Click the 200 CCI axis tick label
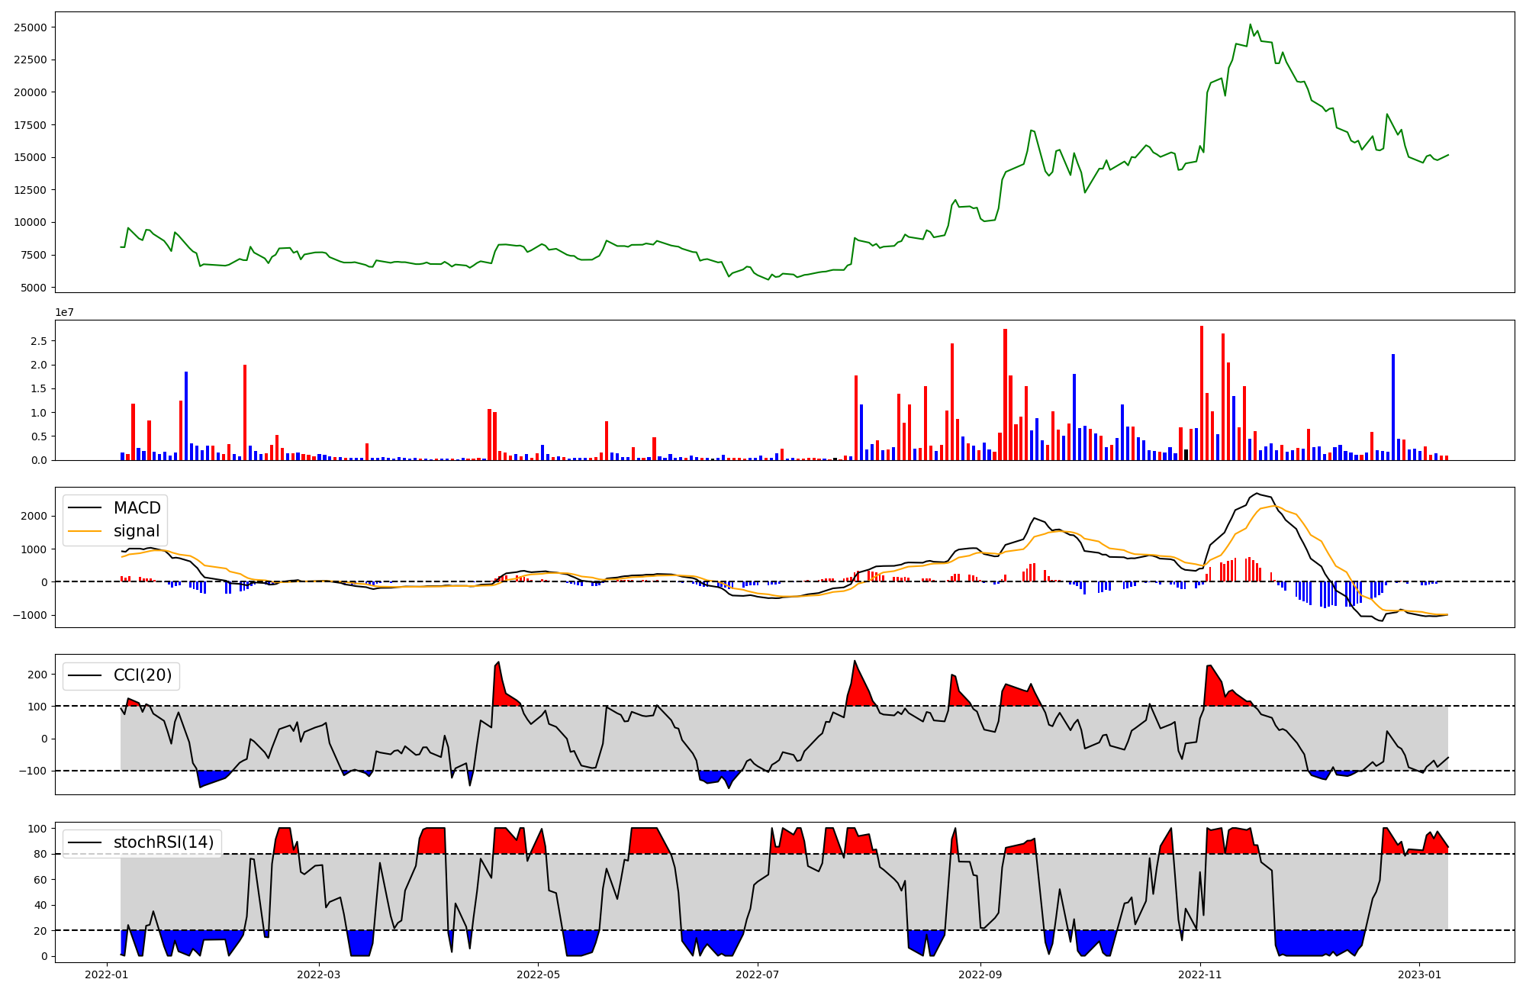 (x=38, y=675)
